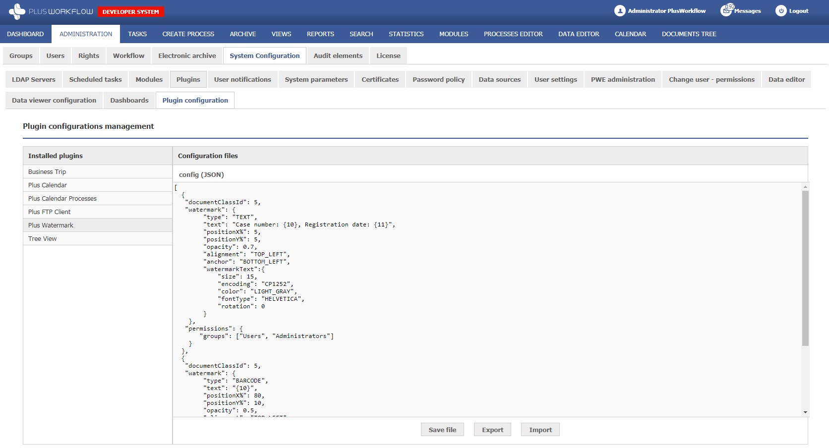Switch to Electronic archive tab

tap(187, 56)
